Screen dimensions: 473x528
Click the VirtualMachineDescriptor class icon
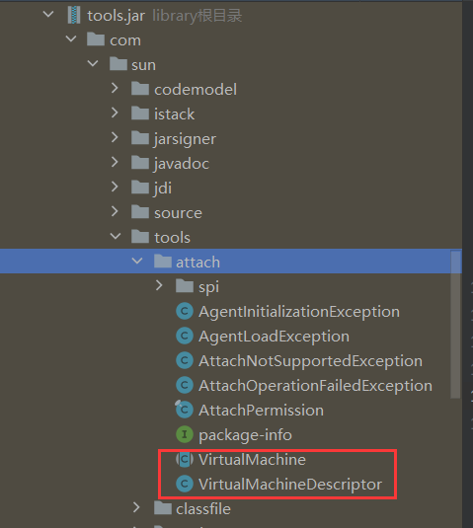(185, 484)
